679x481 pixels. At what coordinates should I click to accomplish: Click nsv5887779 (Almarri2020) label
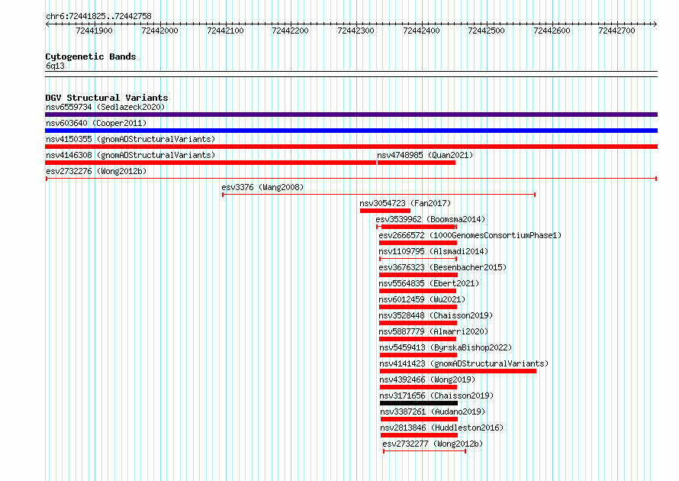tap(433, 331)
